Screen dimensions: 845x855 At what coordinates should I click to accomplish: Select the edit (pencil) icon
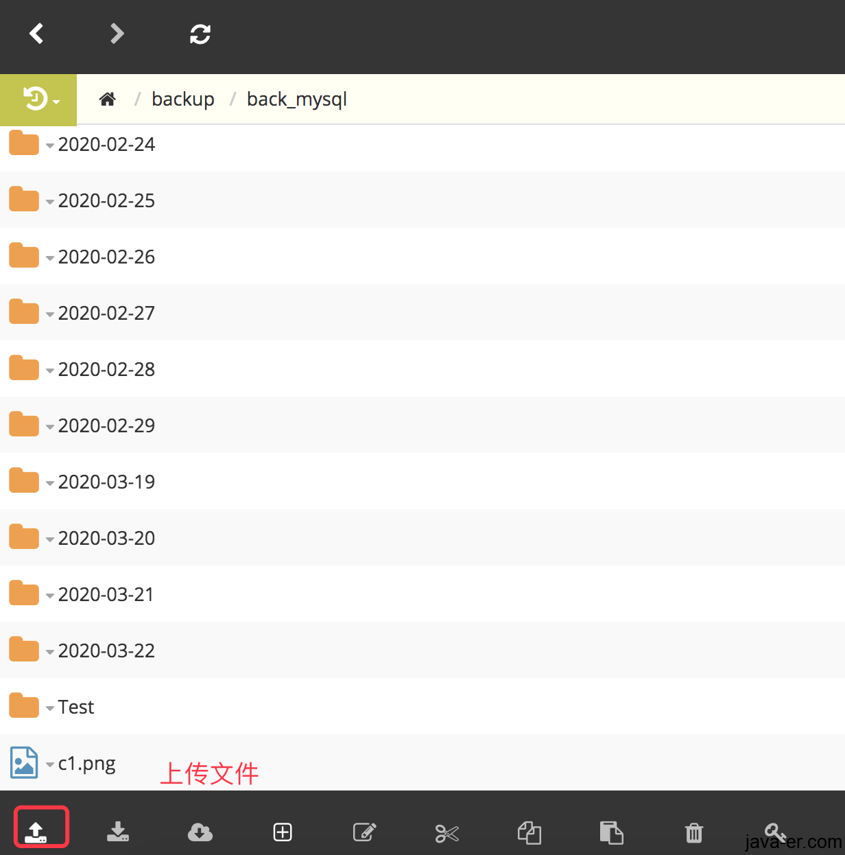364,832
